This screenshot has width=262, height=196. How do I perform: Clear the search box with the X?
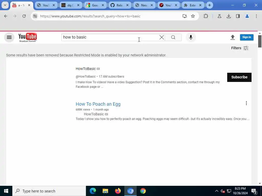(x=162, y=37)
